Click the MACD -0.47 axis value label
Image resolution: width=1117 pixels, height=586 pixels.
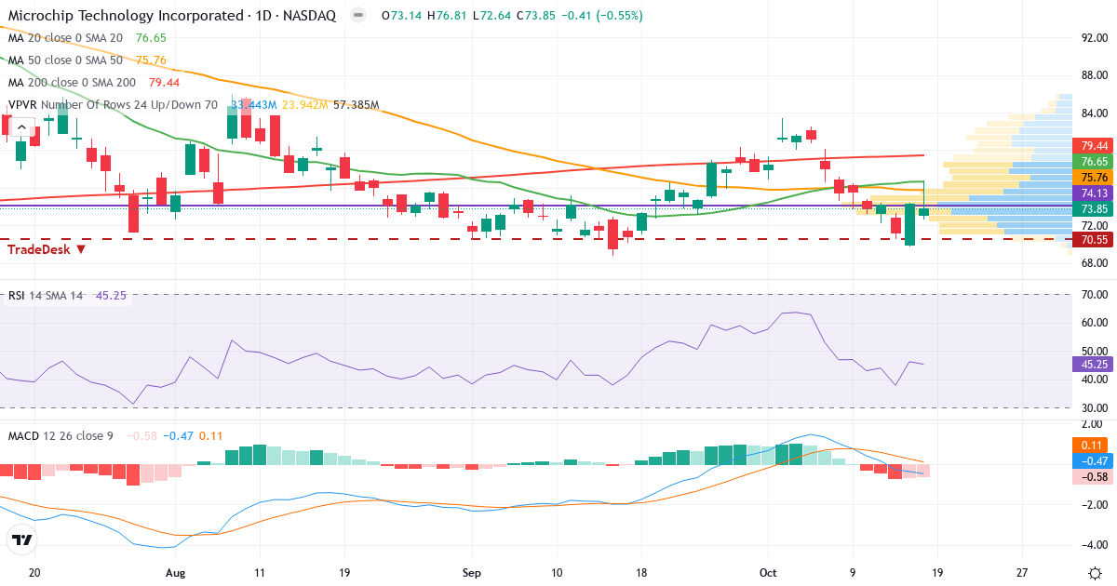pyautogui.click(x=1093, y=460)
